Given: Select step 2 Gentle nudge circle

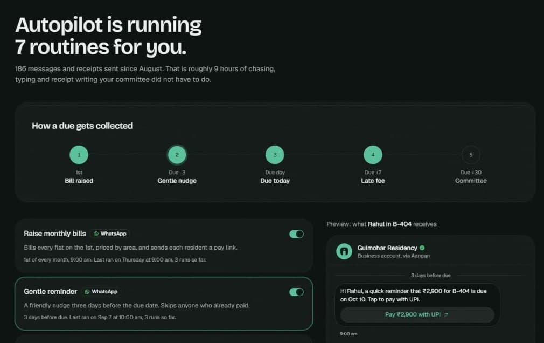Looking at the screenshot, I should (x=177, y=155).
